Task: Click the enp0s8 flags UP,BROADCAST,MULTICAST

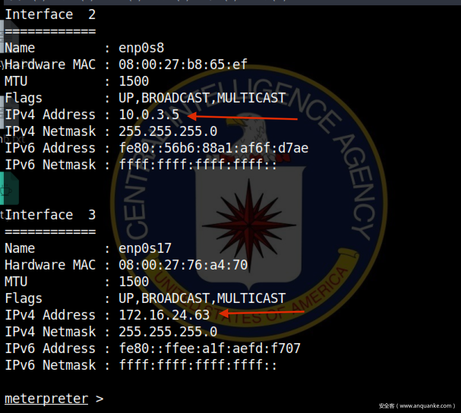Action: click(x=202, y=98)
